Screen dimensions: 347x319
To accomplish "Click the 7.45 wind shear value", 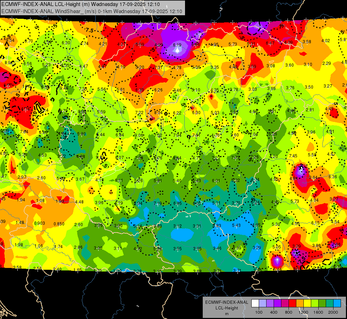I will (x=293, y=156).
